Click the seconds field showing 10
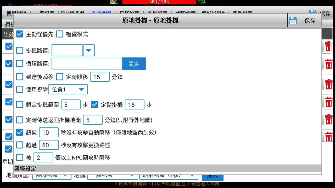Viewport: 335px width, 188px height. pos(49,132)
